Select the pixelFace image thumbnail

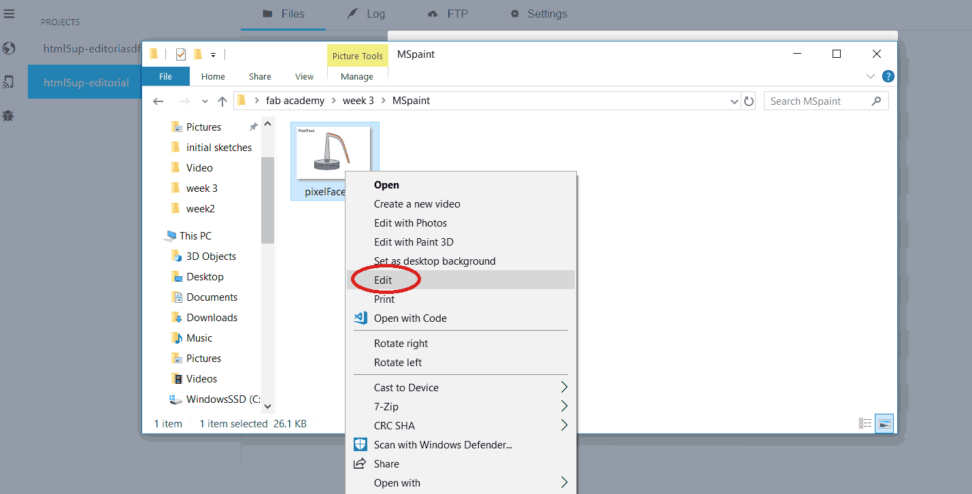point(334,152)
